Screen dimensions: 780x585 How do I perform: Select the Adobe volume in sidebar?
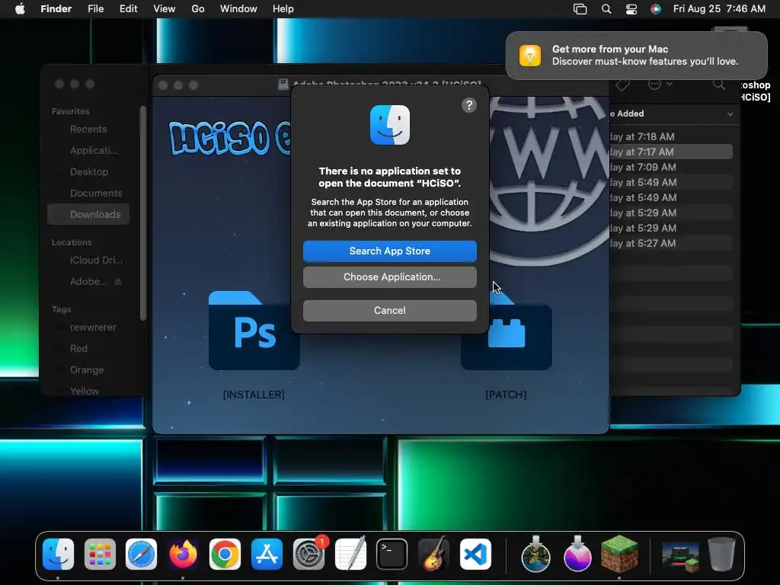(88, 282)
